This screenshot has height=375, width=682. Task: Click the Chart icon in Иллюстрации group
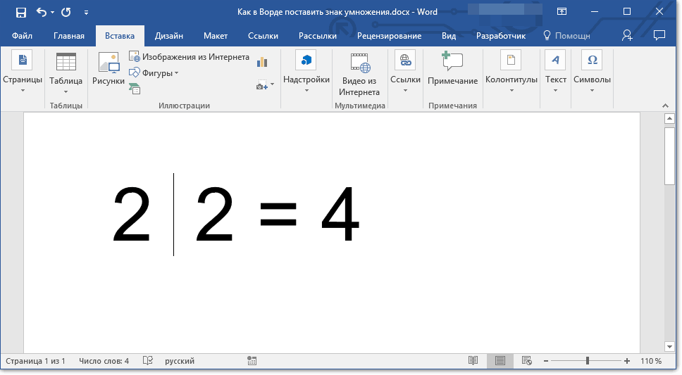[263, 62]
